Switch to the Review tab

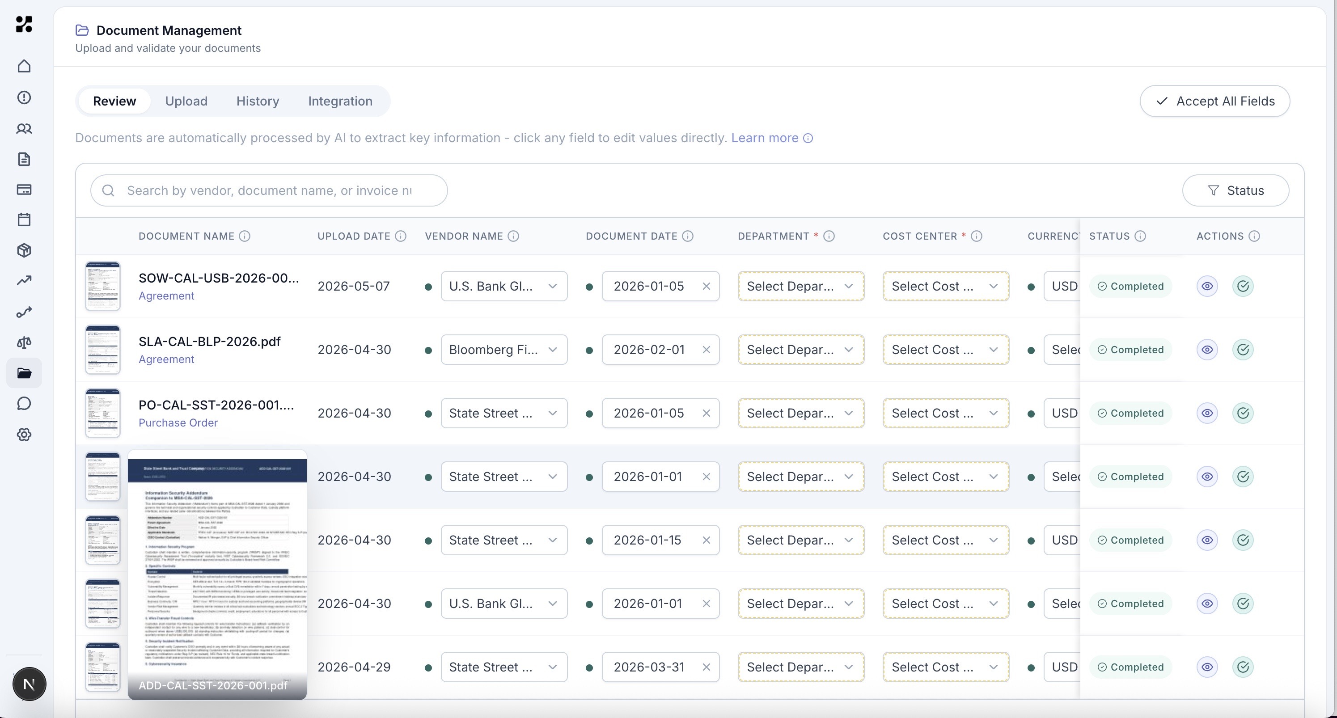click(x=114, y=101)
